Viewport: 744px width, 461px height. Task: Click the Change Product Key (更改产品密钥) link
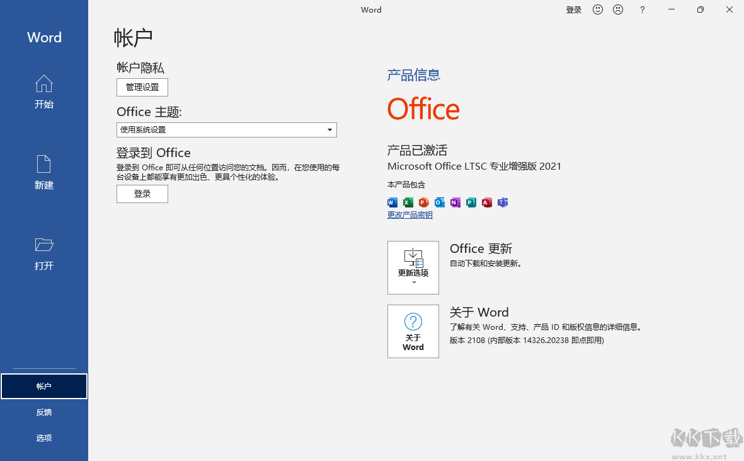(x=410, y=215)
